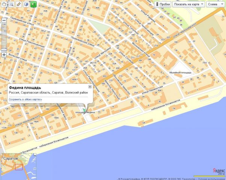Select the hand pan tool
Screen dimensions: 226x180
tap(4, 4)
